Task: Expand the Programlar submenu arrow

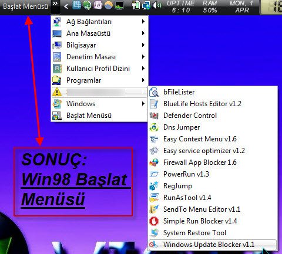Action: click(x=143, y=80)
